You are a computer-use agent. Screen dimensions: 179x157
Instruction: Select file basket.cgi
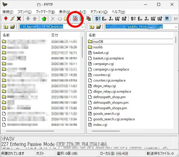point(101,53)
